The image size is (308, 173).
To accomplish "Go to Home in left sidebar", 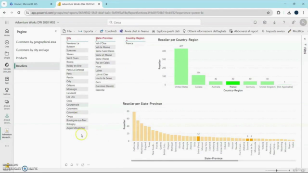I will coord(7,33).
